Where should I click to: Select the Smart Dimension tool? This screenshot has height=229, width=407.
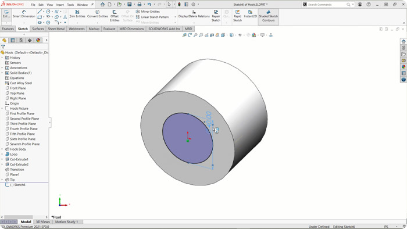coord(24,14)
